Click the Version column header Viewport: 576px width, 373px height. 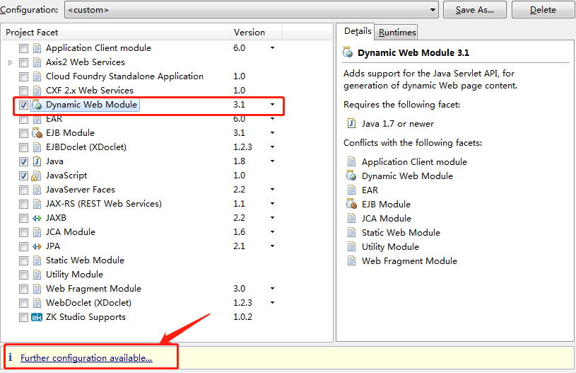(256, 33)
